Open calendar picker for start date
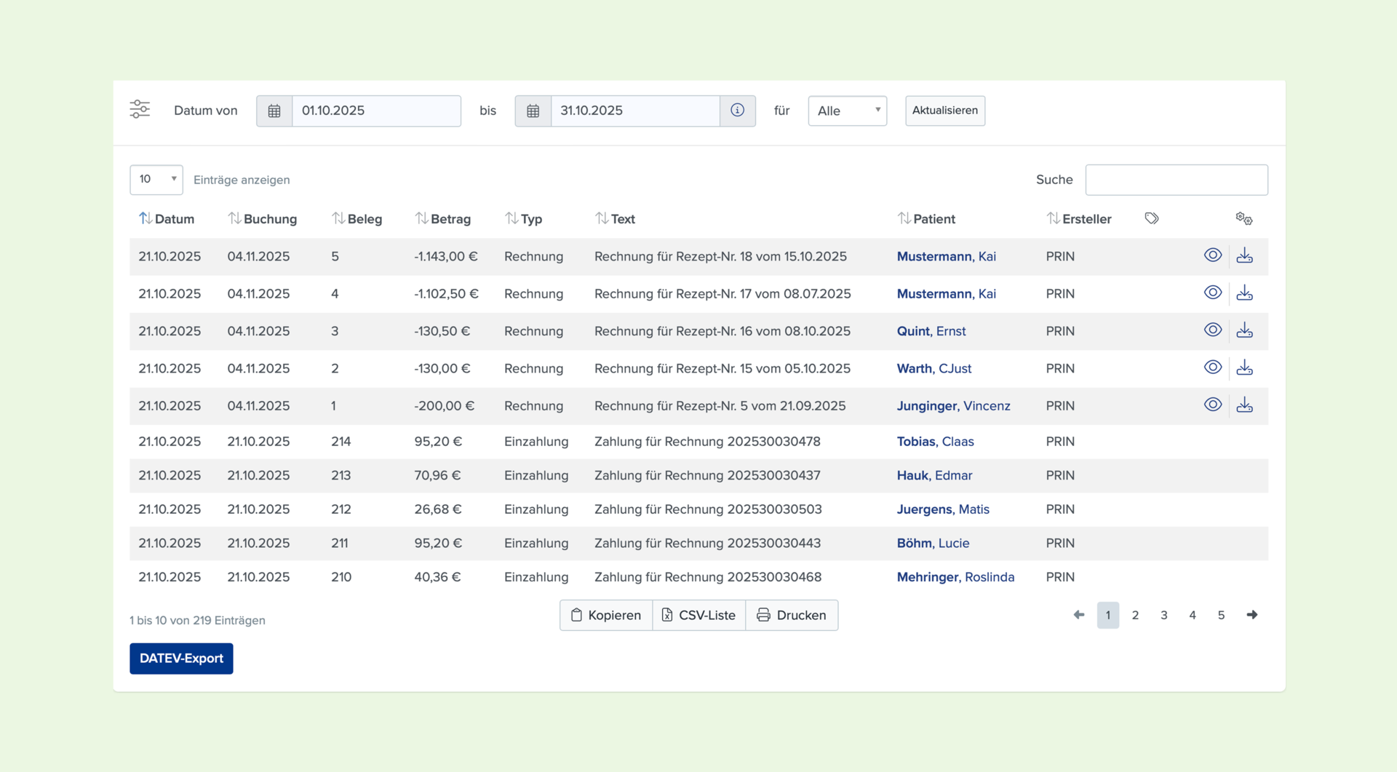 [x=274, y=111]
